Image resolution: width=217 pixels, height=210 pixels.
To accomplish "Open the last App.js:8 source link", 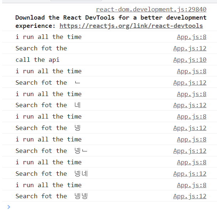I will click(x=192, y=185).
